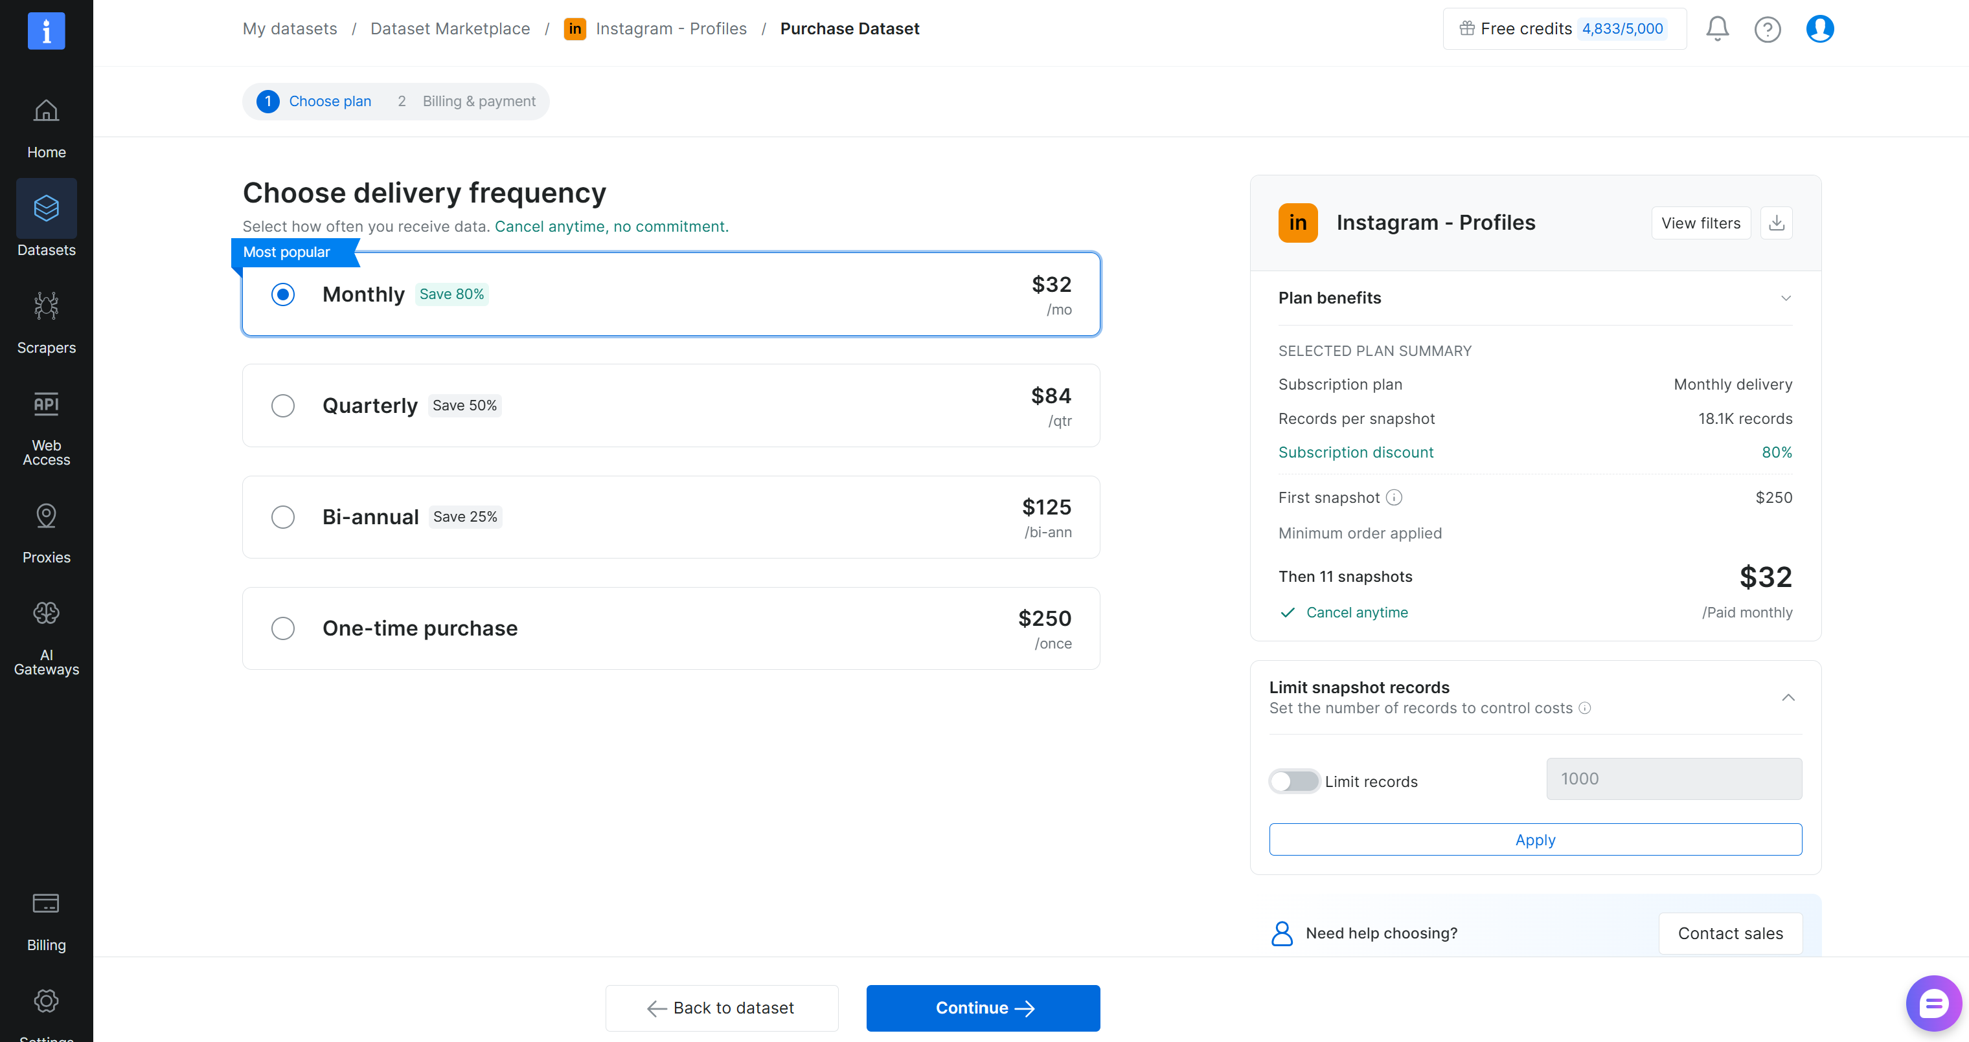Open the Free credits indicator
Image resolution: width=1969 pixels, height=1042 pixels.
click(x=1564, y=29)
